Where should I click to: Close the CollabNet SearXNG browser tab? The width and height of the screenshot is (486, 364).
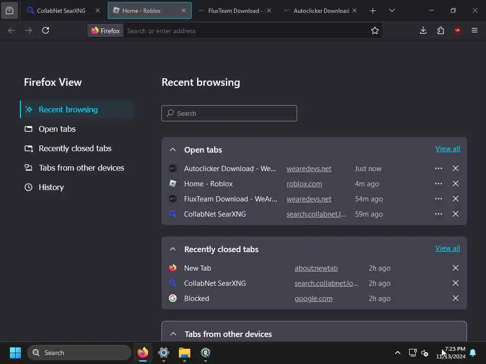98,10
